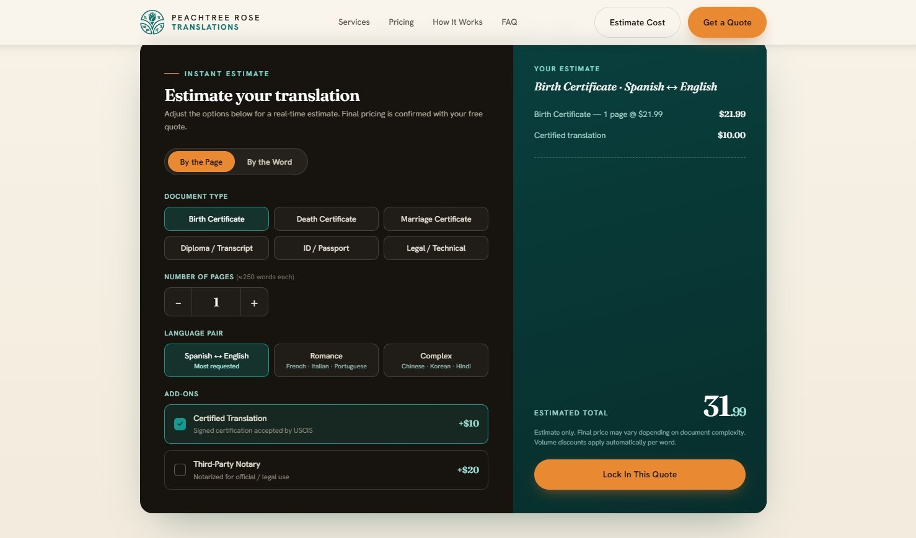This screenshot has width=916, height=538.
Task: Click the "Certified translation" estimate line label
Action: (x=570, y=135)
